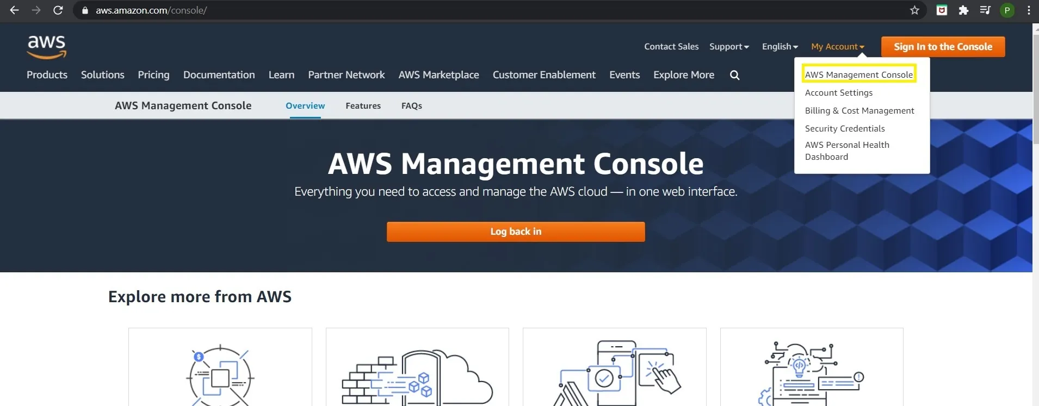Bookmark this page with the star icon
The image size is (1039, 406).
[x=914, y=10]
